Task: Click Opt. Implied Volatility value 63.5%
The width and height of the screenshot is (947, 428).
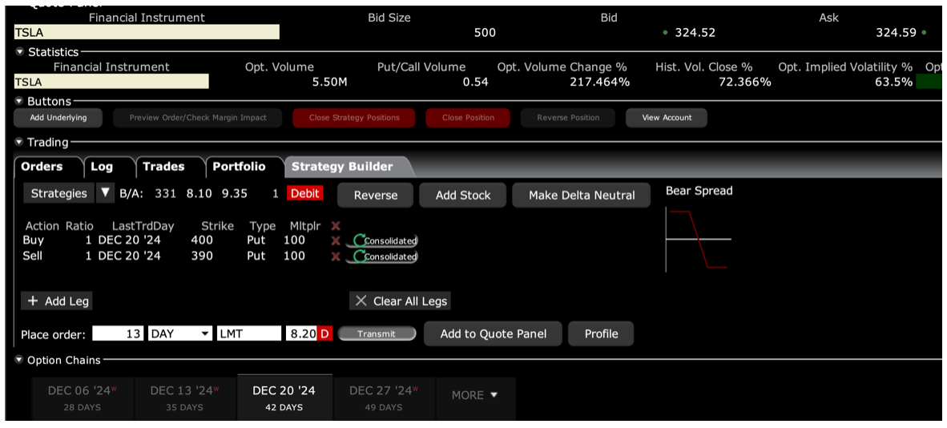Action: click(x=894, y=83)
